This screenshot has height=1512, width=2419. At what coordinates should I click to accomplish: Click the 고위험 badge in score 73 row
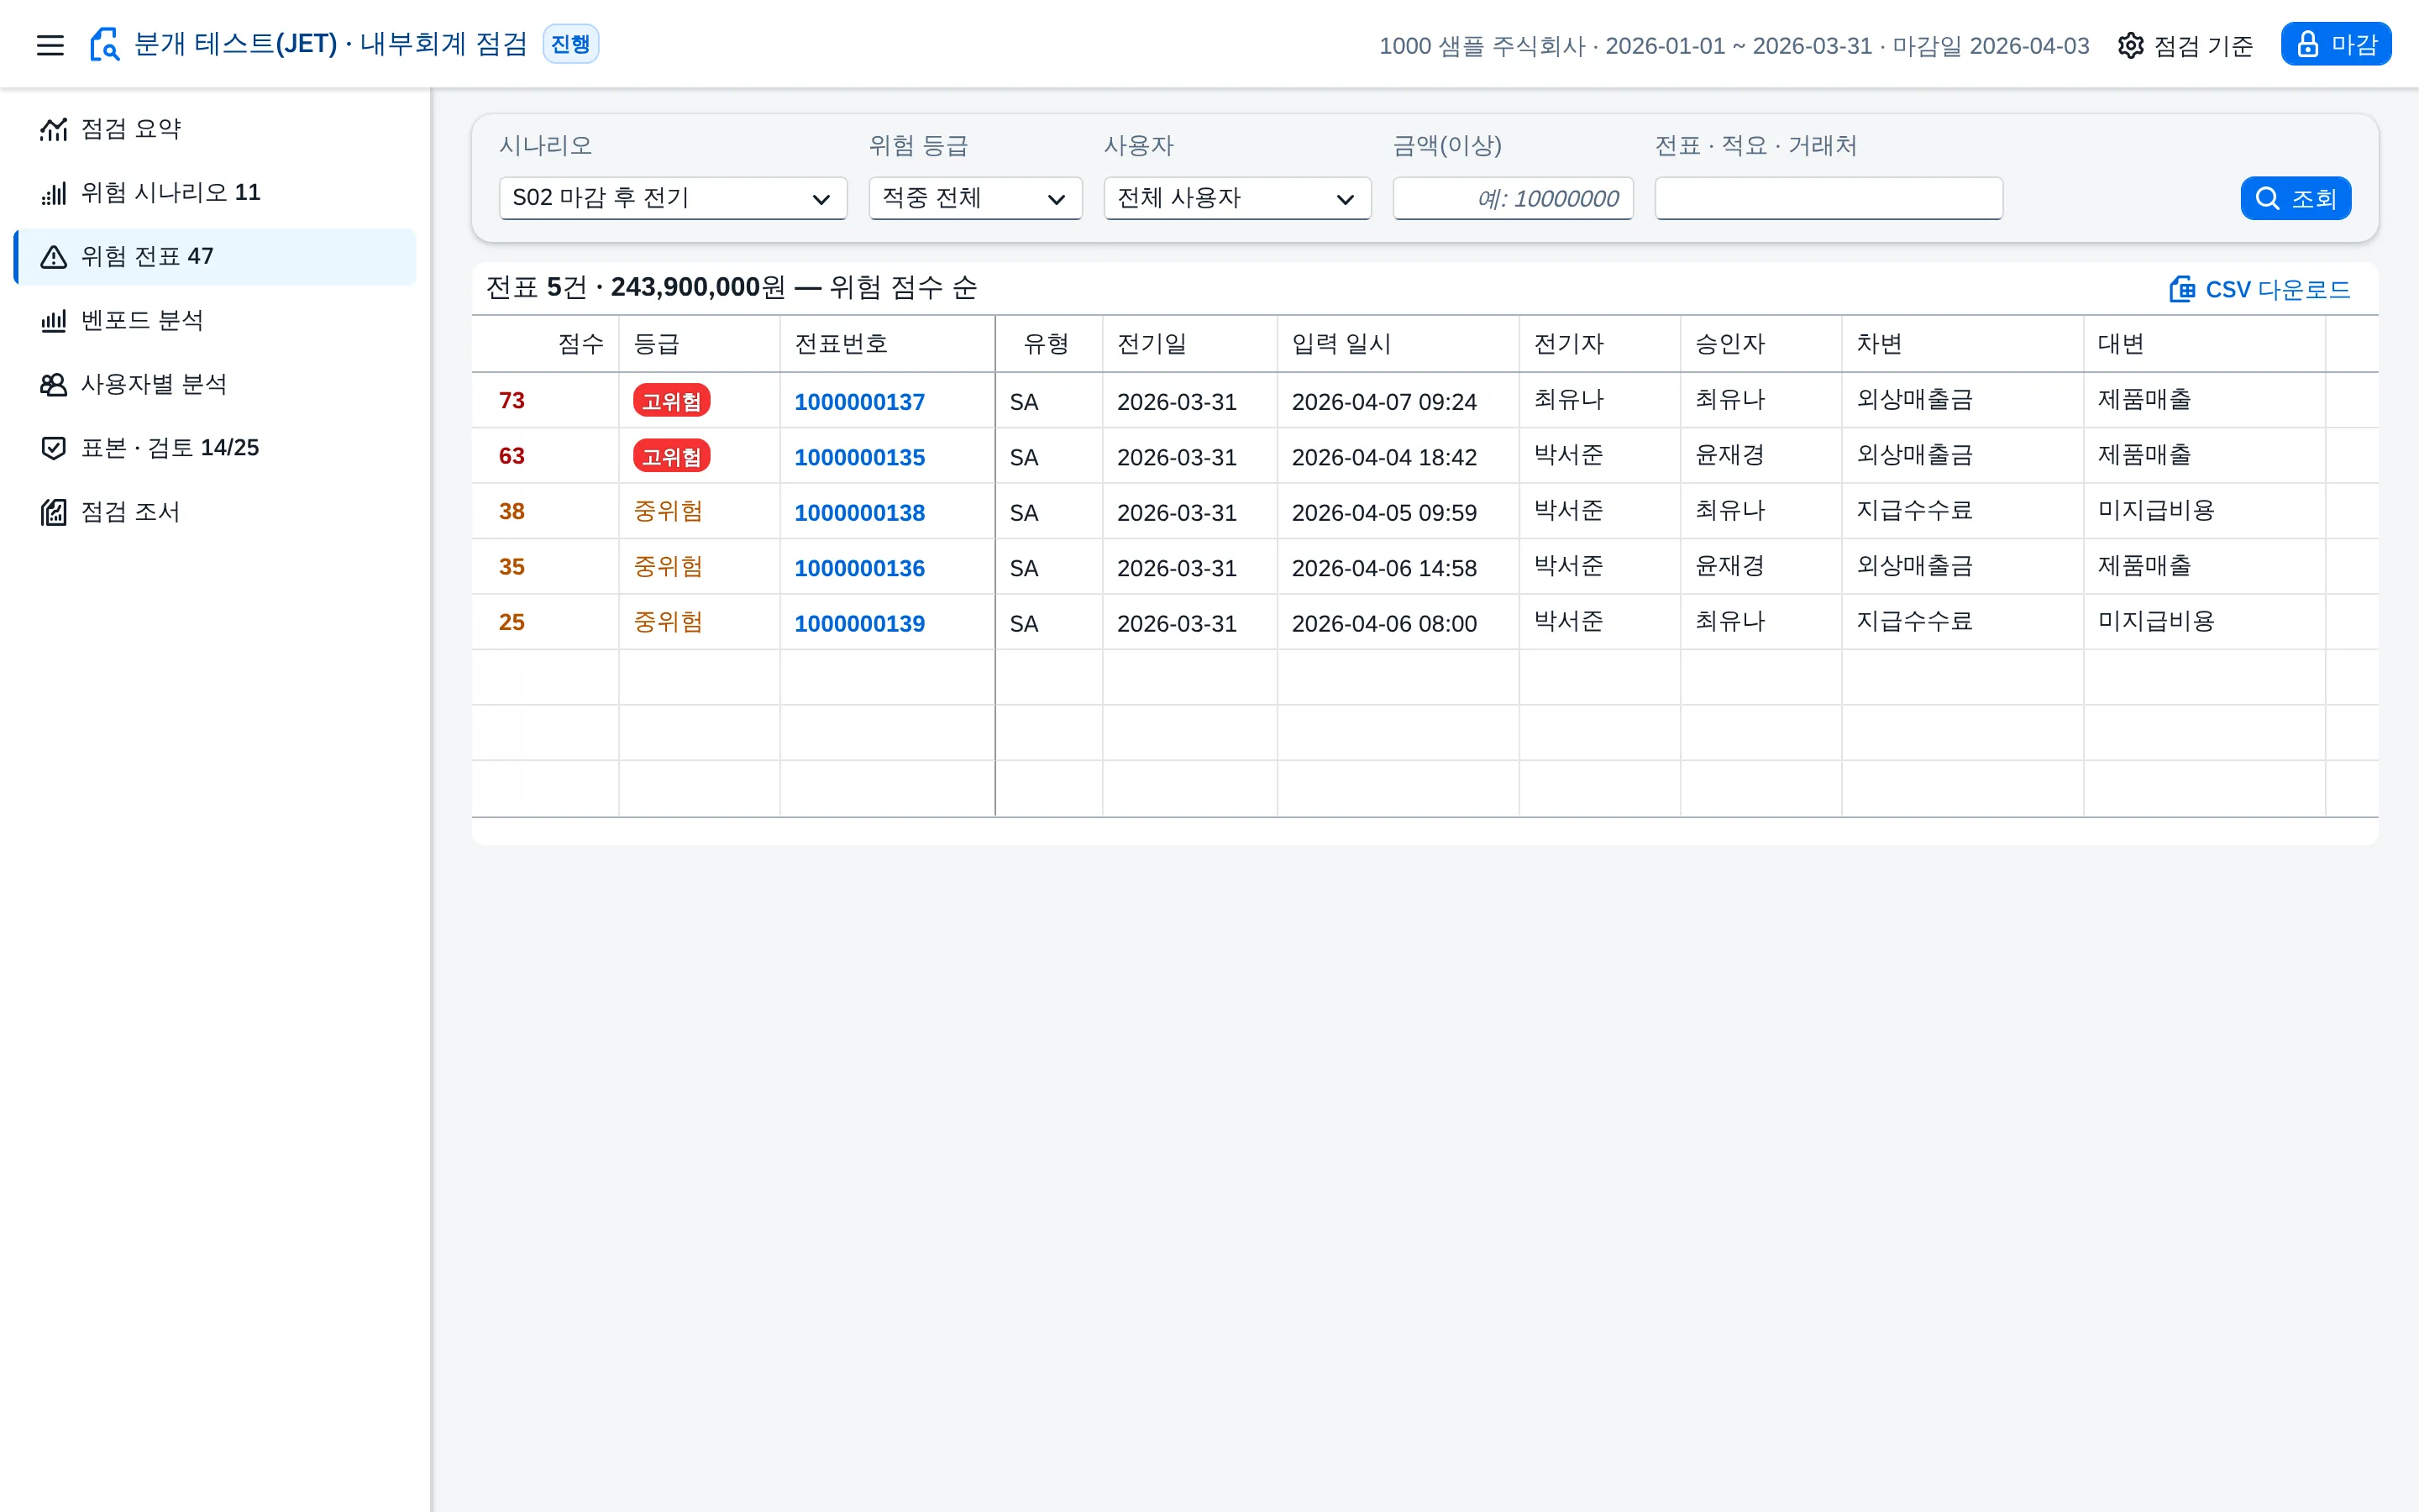pyautogui.click(x=672, y=401)
